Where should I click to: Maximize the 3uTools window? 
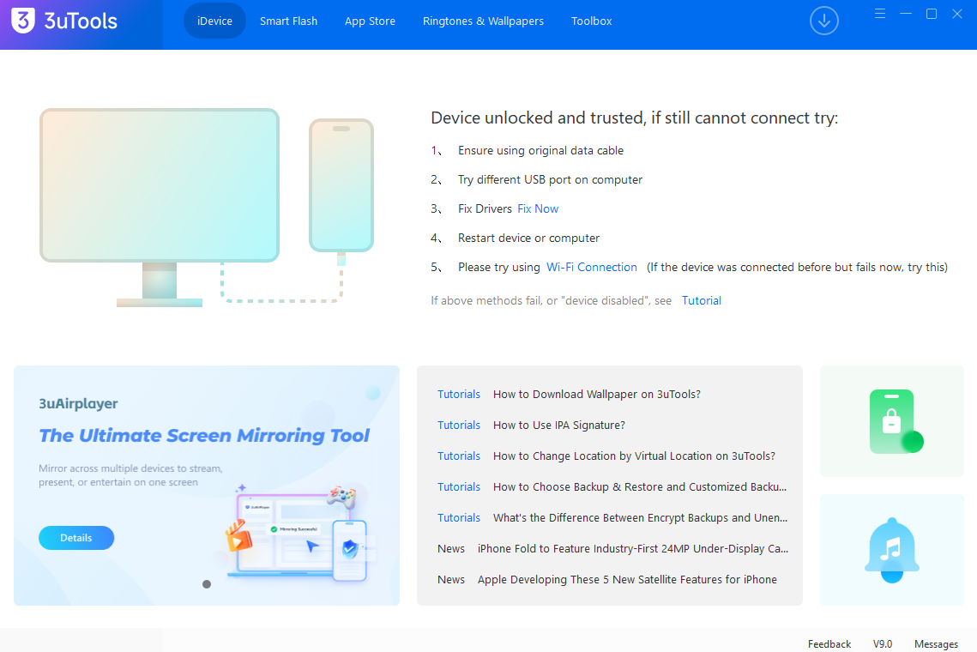pyautogui.click(x=932, y=14)
